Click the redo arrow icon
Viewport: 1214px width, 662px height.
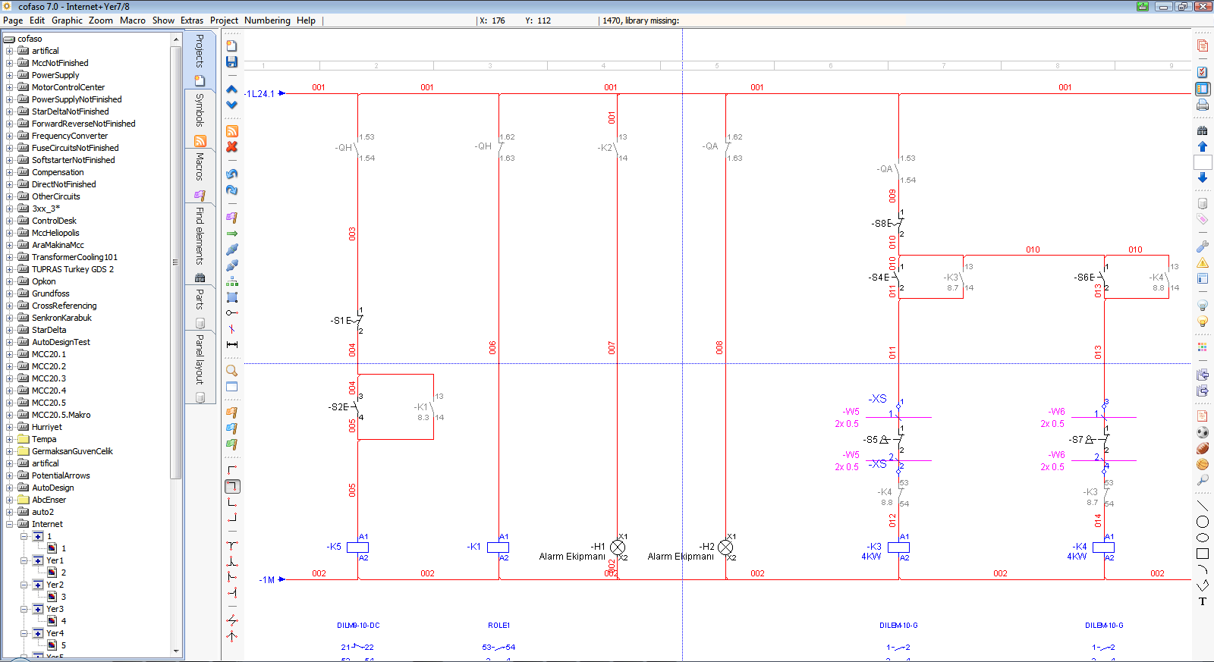[231, 190]
